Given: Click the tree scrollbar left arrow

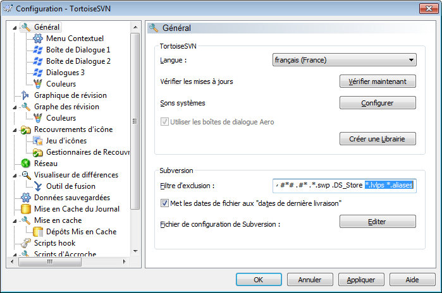Looking at the screenshot, I should (12, 262).
